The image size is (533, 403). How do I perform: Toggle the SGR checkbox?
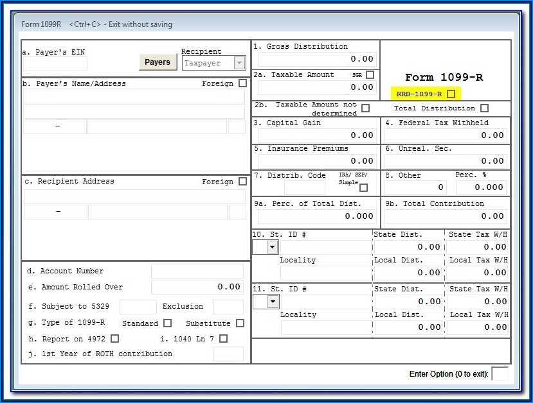point(370,75)
